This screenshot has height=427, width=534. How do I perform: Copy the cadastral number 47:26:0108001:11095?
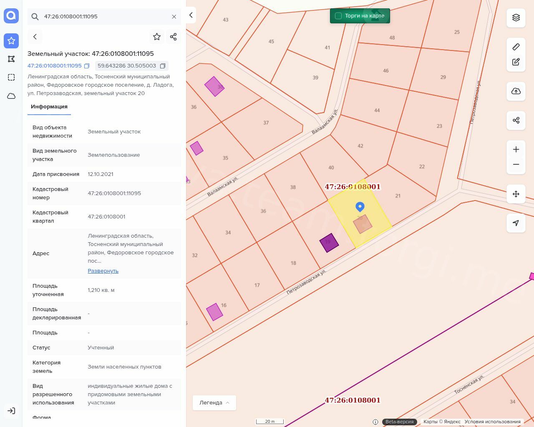click(x=87, y=66)
